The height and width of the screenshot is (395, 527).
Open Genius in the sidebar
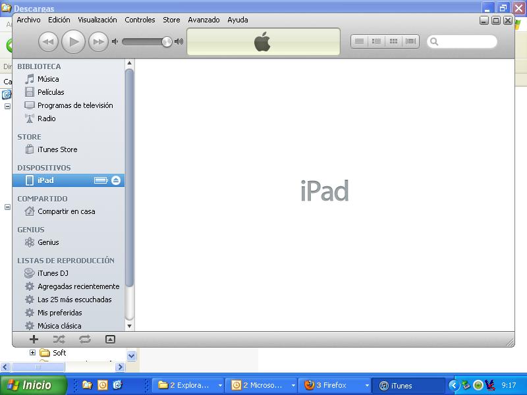point(69,242)
